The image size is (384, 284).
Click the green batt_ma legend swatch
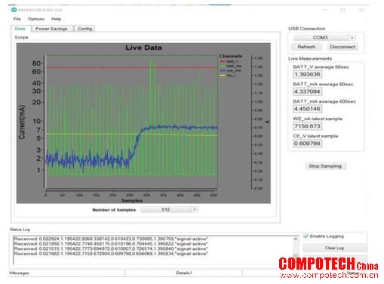[x=223, y=66]
